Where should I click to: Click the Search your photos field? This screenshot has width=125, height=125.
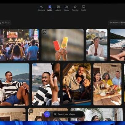68,114
